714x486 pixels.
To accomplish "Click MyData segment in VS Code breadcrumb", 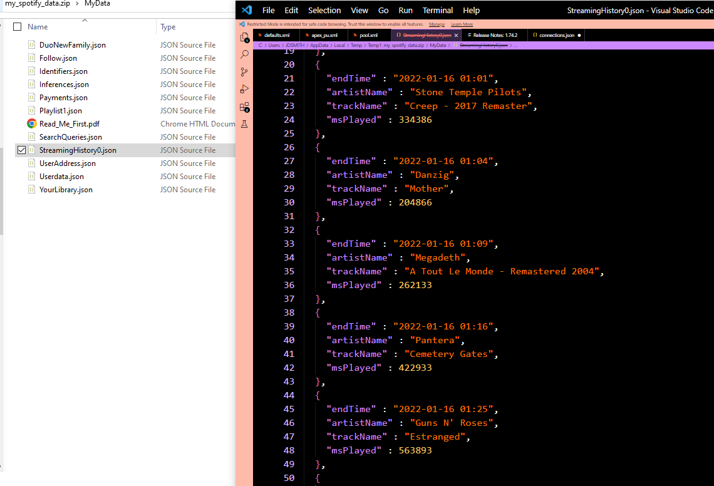I will pos(438,45).
